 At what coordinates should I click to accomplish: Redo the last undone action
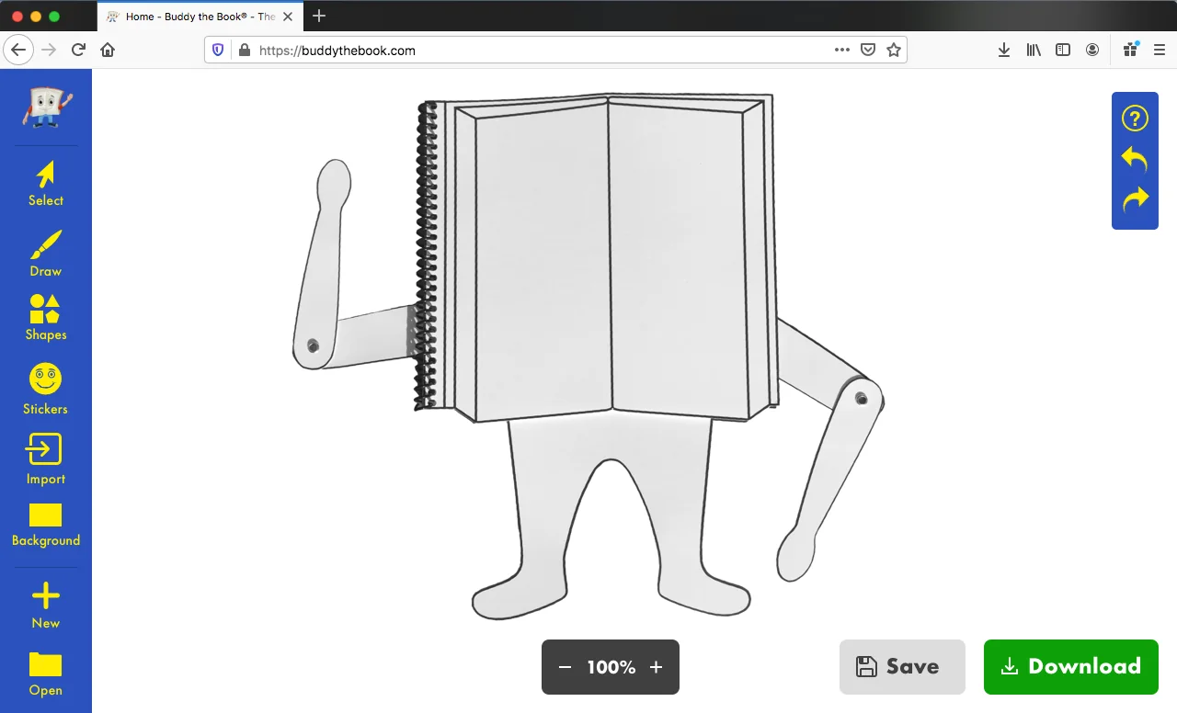coord(1135,199)
